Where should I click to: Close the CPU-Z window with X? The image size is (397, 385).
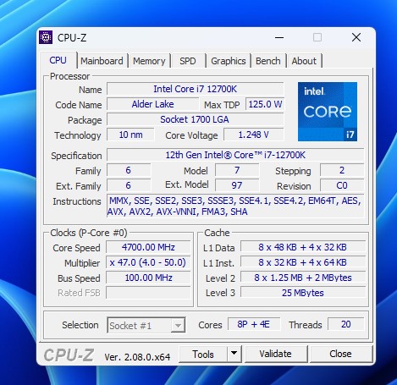coord(356,37)
